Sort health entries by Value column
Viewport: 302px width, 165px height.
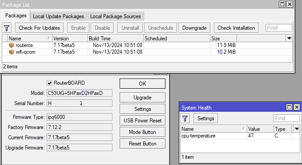click(260, 129)
